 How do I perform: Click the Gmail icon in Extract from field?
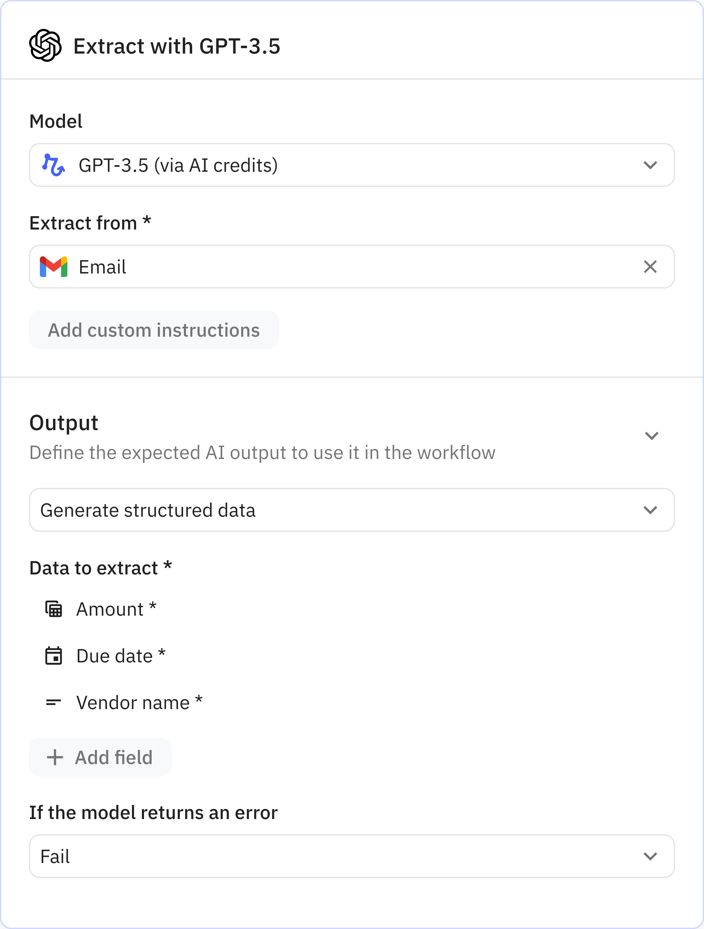coord(53,267)
